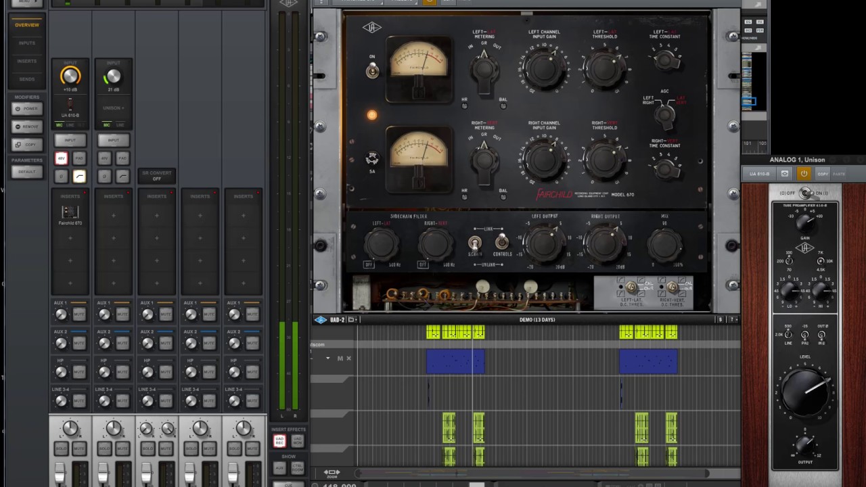The image size is (866, 487).
Task: Click the Fairchild Right Threshold knob
Action: tap(604, 160)
